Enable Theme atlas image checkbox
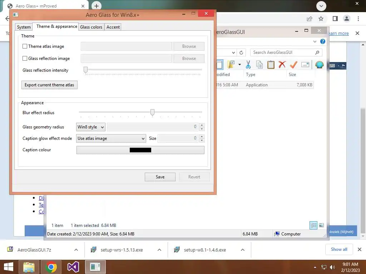The image size is (366, 274). coord(25,46)
